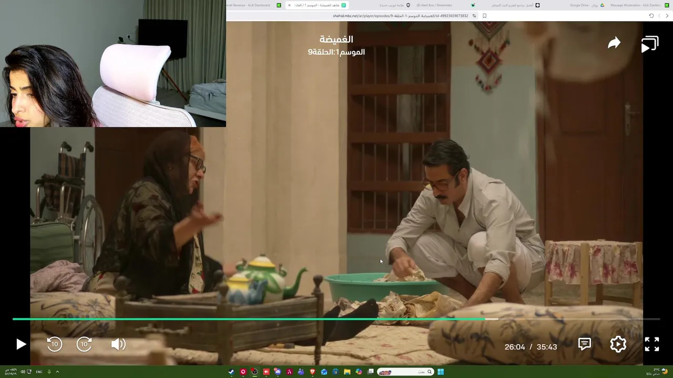Open Steam from the taskbar

231,372
